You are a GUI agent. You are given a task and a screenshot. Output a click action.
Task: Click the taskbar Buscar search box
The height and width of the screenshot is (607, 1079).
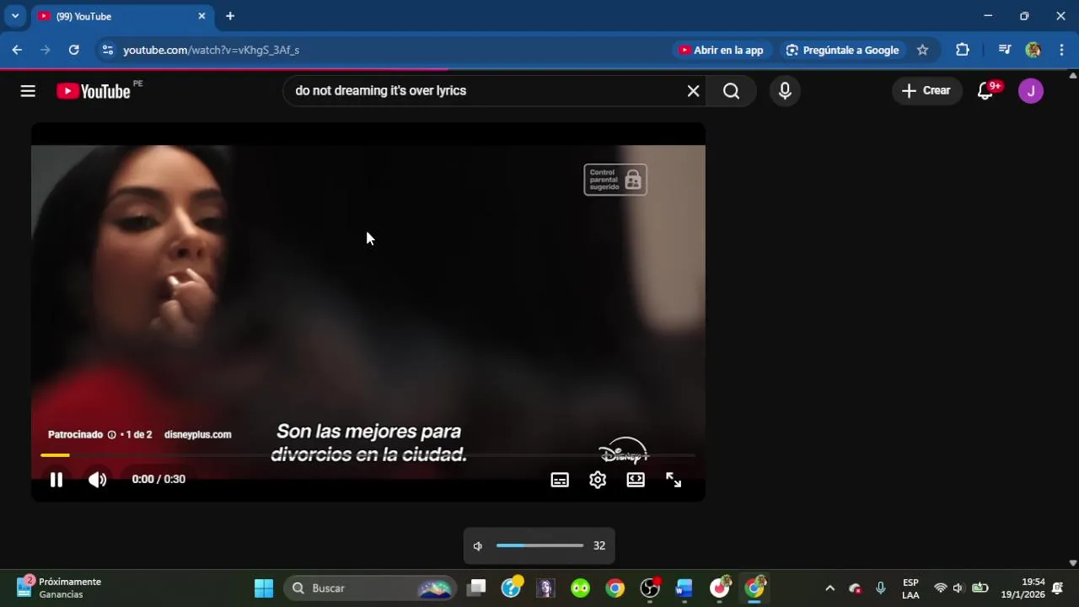[369, 588]
